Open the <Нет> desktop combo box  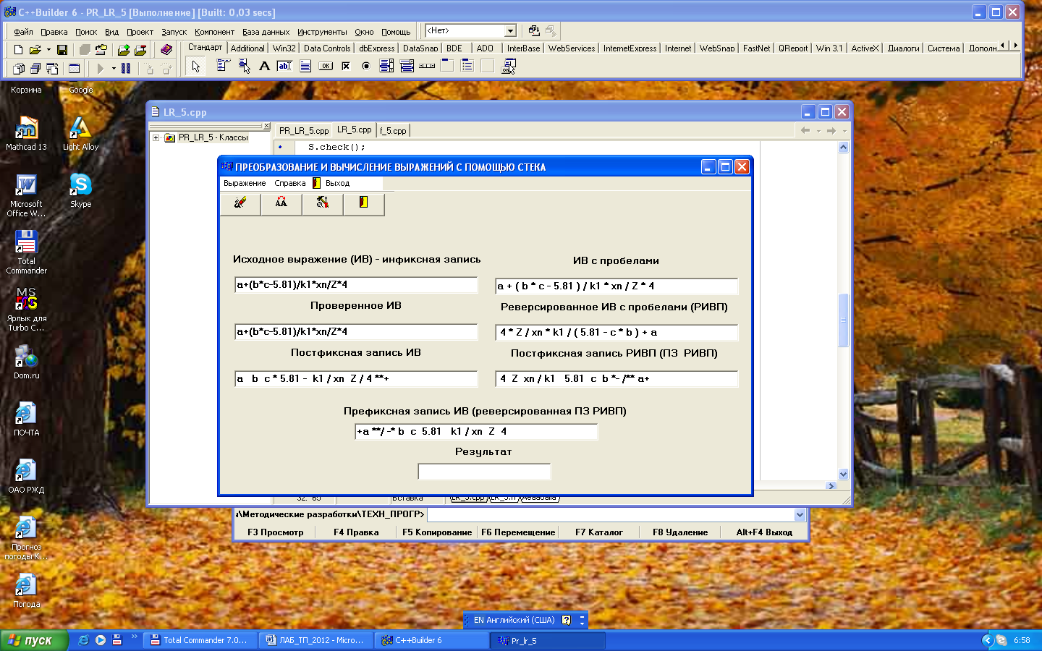coord(510,30)
